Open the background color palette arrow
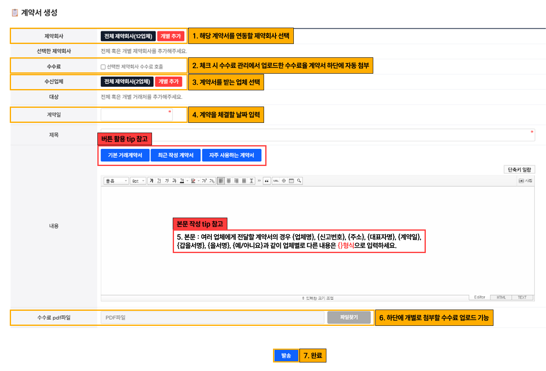This screenshot has height=371, width=546. pyautogui.click(x=198, y=181)
